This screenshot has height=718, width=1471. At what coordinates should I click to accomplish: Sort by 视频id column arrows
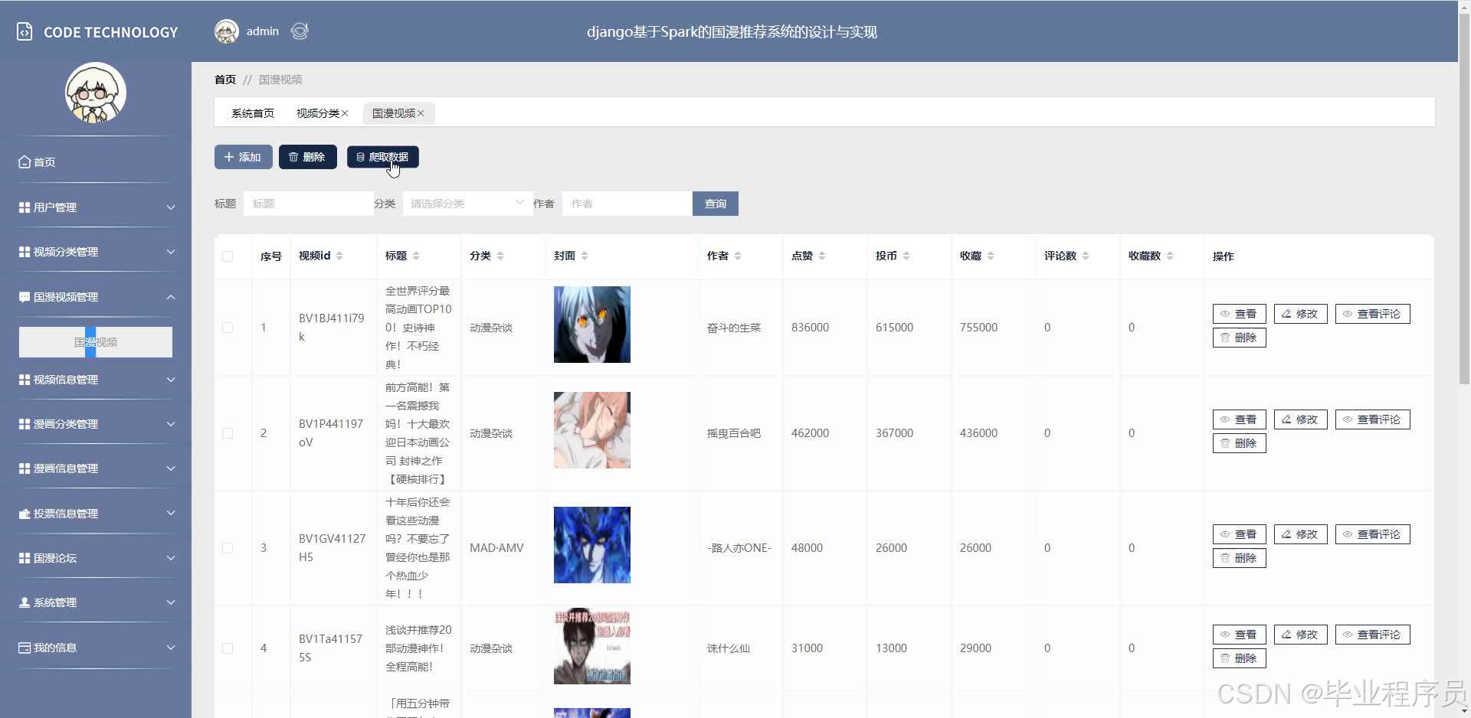(339, 256)
